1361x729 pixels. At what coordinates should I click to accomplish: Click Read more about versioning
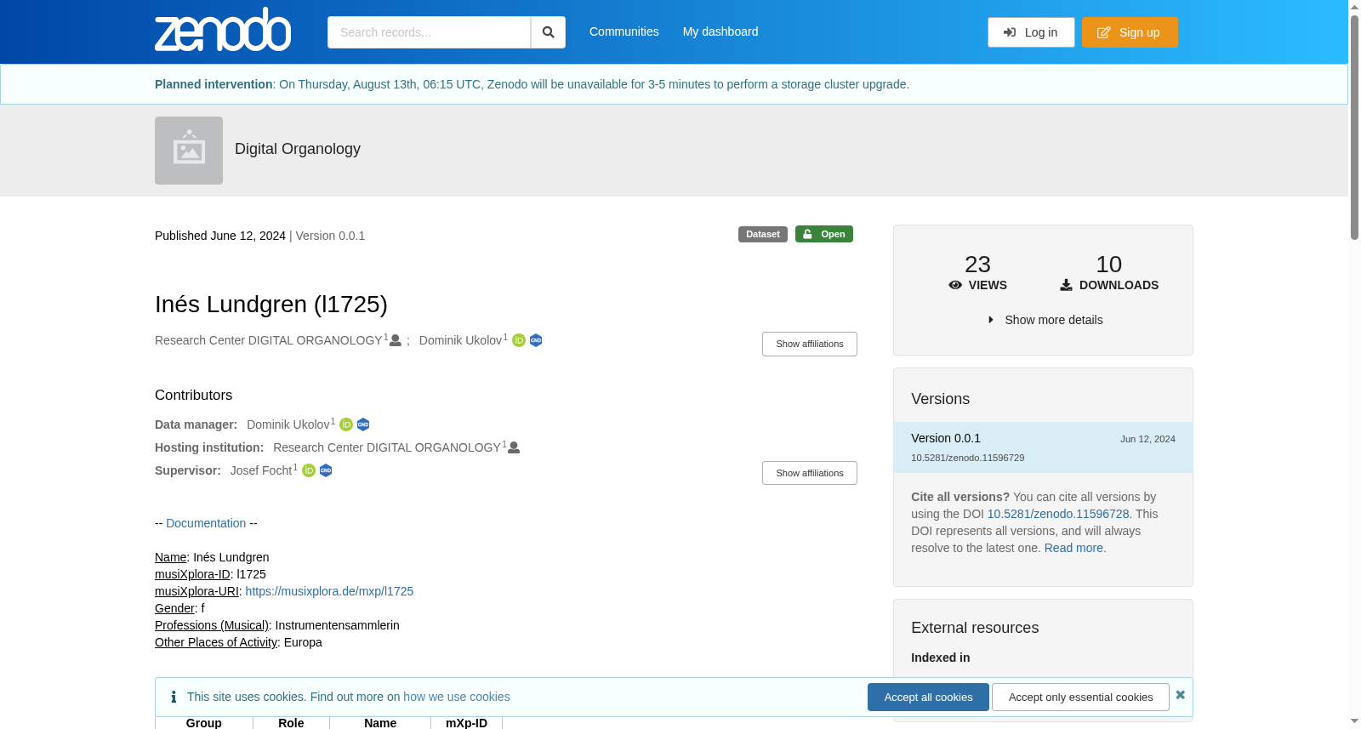(x=1073, y=548)
